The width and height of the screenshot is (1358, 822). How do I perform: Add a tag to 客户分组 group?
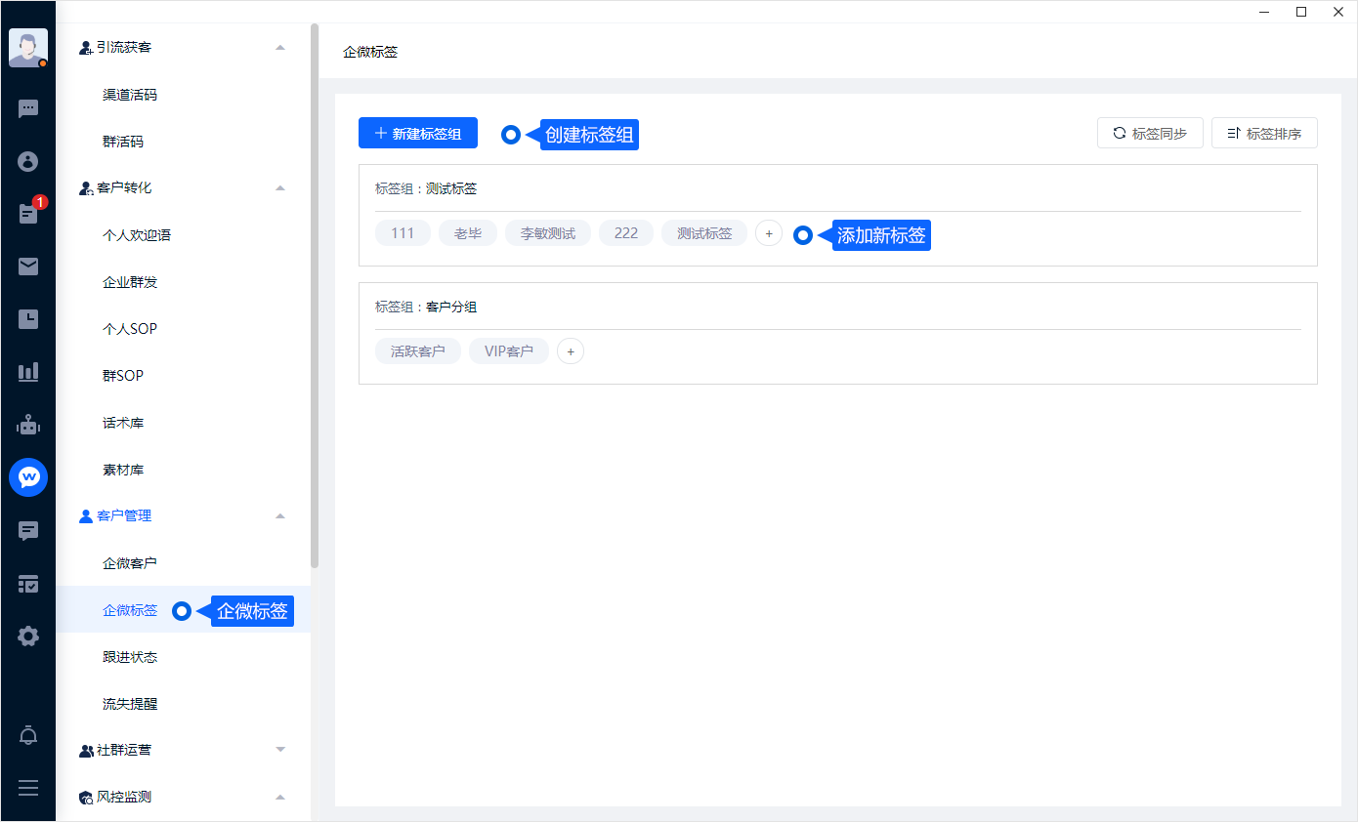coord(571,350)
